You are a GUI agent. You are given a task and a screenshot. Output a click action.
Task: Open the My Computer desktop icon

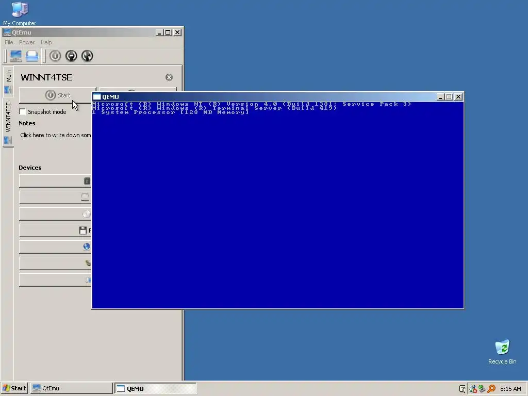coord(20,13)
